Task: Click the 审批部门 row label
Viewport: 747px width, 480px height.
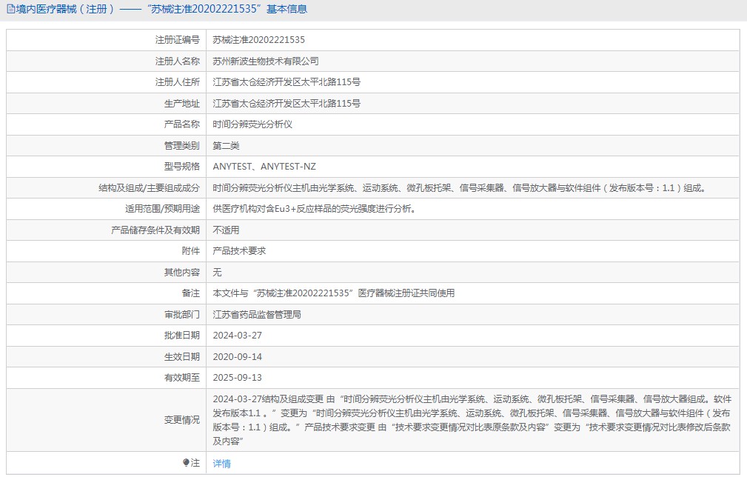Action: 182,315
